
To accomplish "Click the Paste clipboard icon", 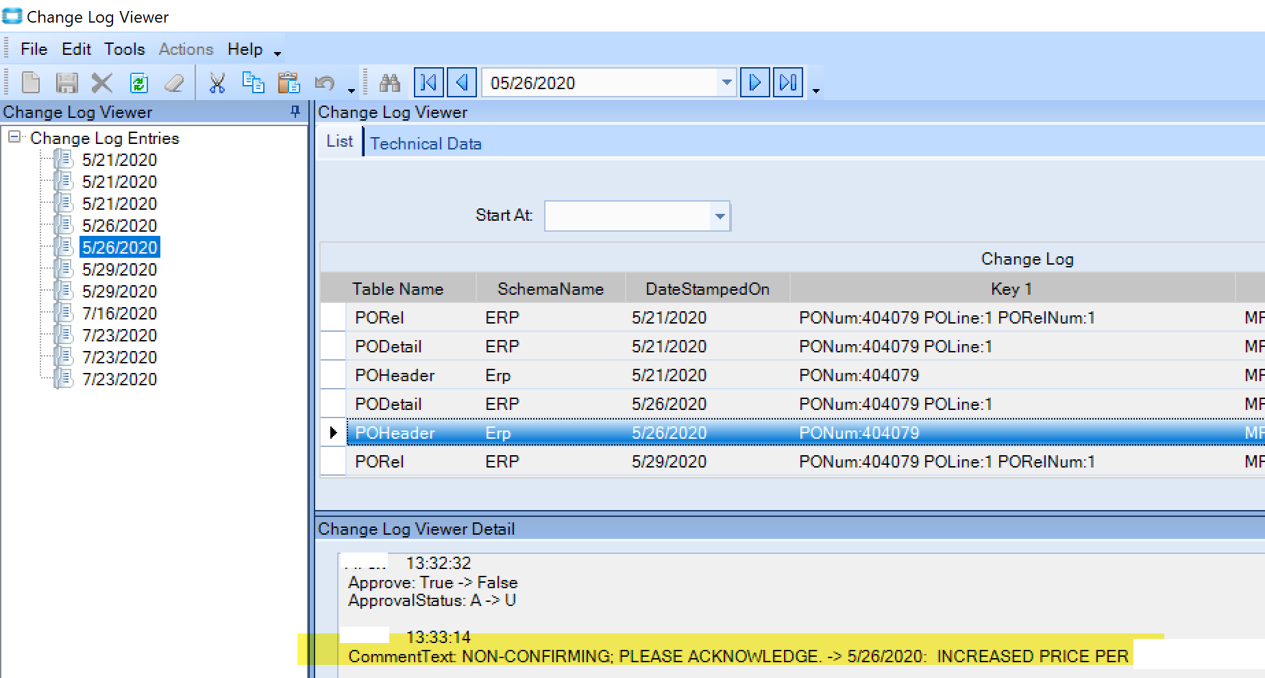I will 288,83.
